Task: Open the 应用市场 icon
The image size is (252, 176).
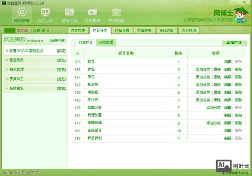Action: click(x=93, y=15)
